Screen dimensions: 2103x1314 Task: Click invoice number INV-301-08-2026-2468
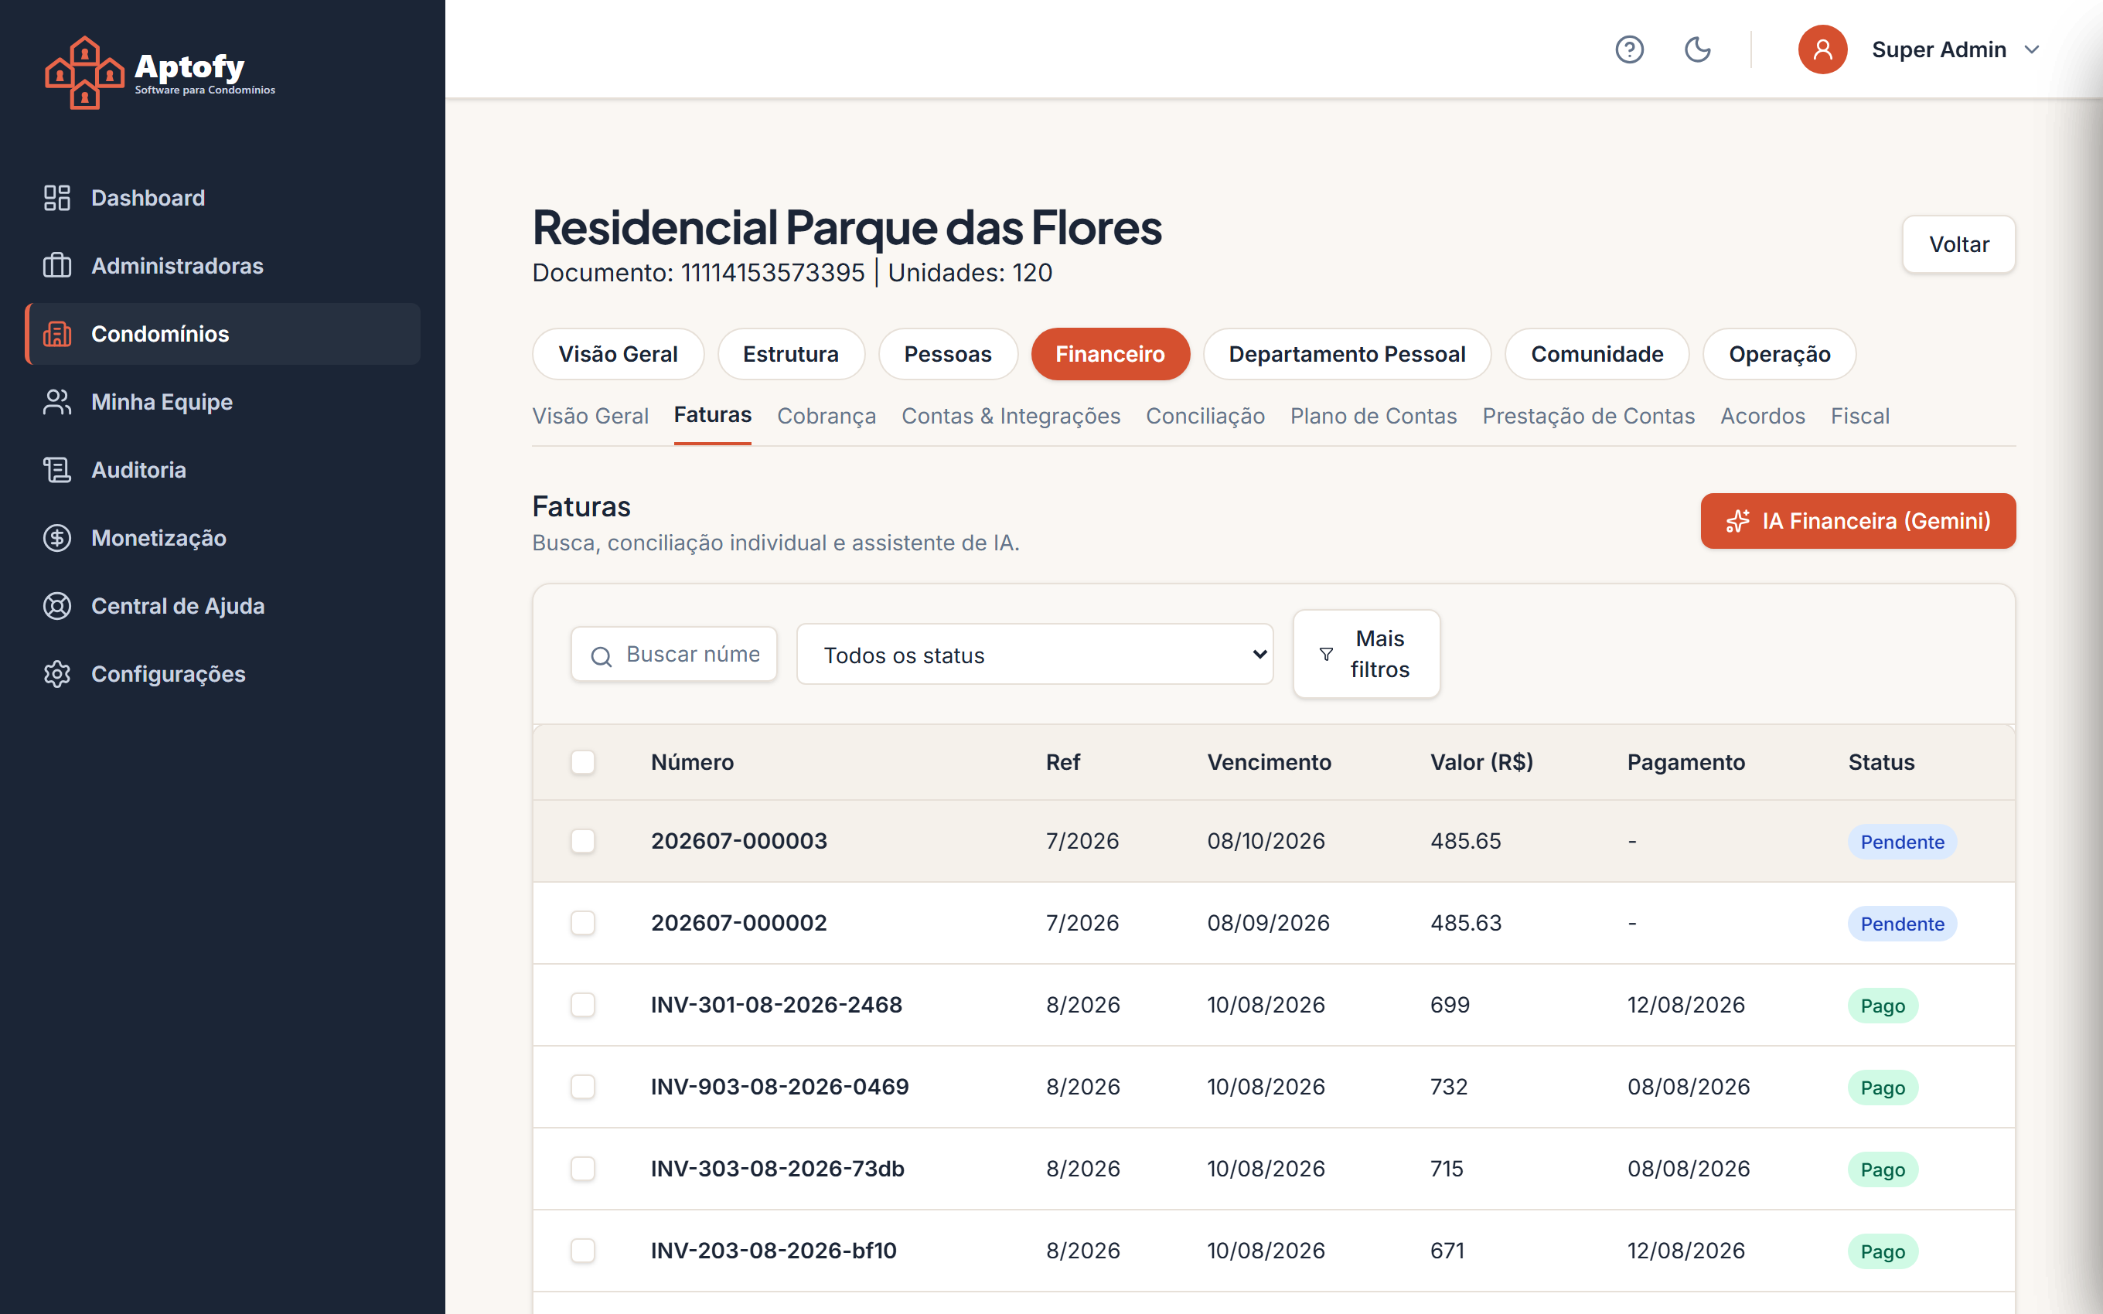(x=776, y=1005)
